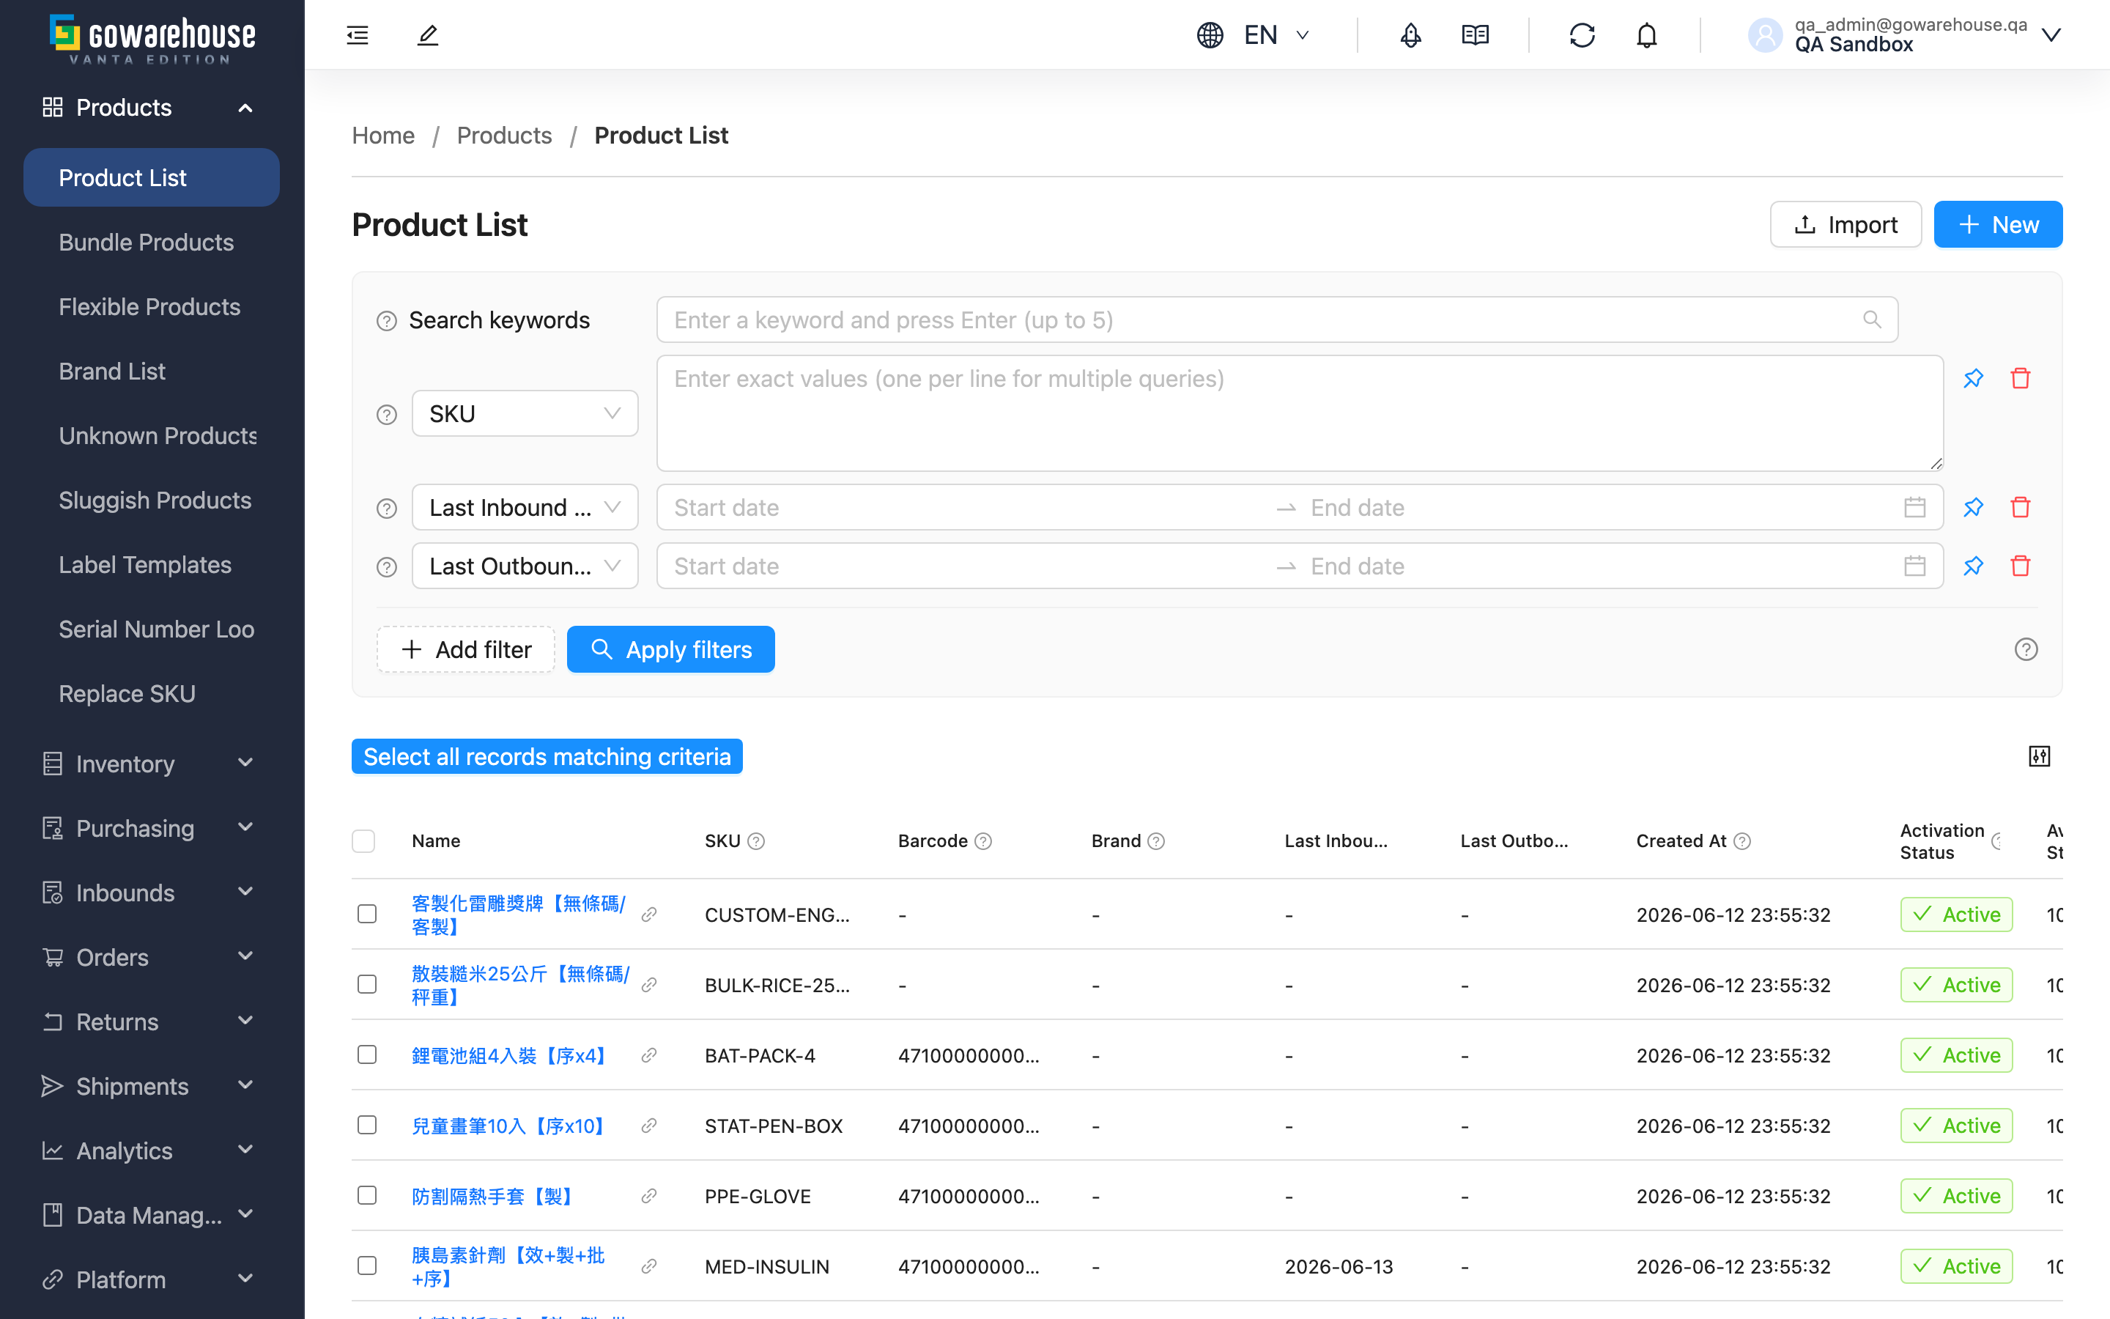Viewport: 2110px width, 1319px height.
Task: Check the BULK-RICE-25 row checkbox
Action: coord(367,984)
